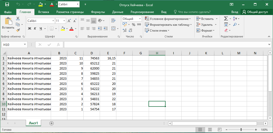The image size is (273, 133).
Task: Click the Wrap Text icon
Action: pyautogui.click(x=114, y=21)
